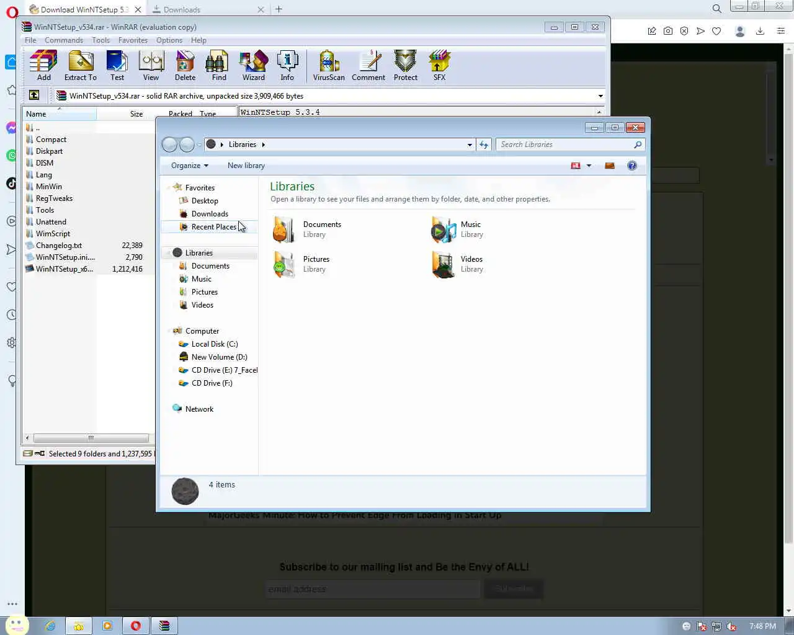Open the address bar history dropdown

coord(470,144)
